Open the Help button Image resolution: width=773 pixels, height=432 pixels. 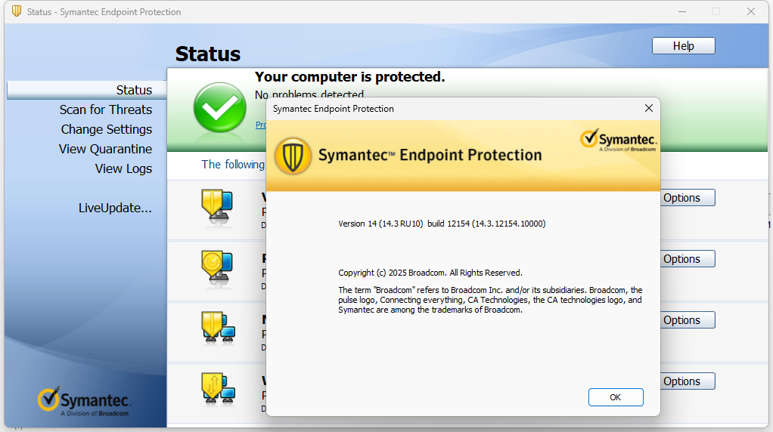click(x=683, y=46)
